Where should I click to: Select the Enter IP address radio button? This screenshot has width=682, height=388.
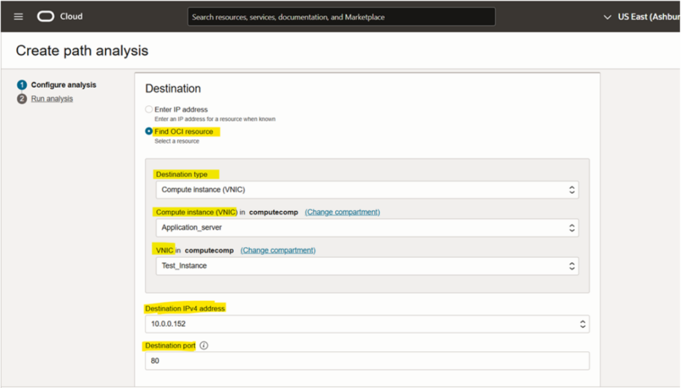pos(149,109)
